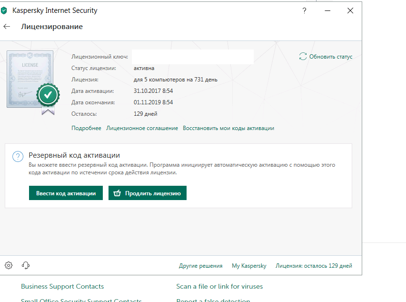Viewport: 406px width, 302px height.
Task: Open Scan a file or link for viruses
Action: 219,286
